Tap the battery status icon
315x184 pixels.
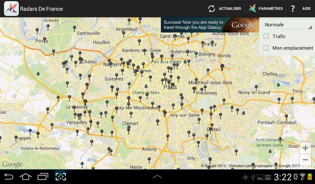[x=309, y=177]
